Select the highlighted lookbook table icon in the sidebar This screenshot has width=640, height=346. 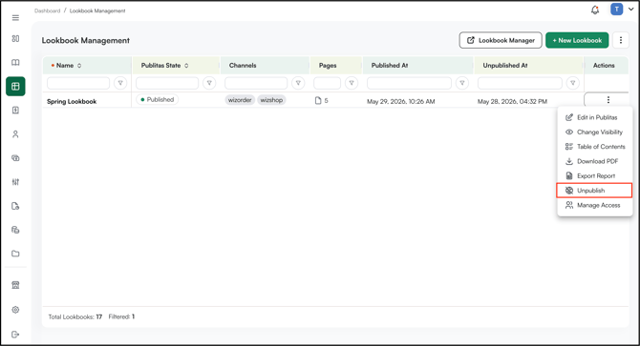point(15,87)
